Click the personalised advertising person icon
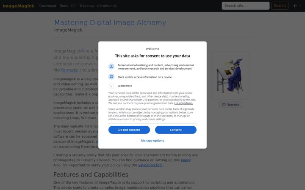 pyautogui.click(x=111, y=67)
